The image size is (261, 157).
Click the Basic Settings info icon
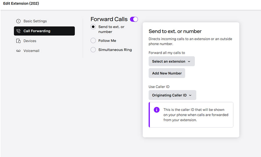[x=18, y=21]
